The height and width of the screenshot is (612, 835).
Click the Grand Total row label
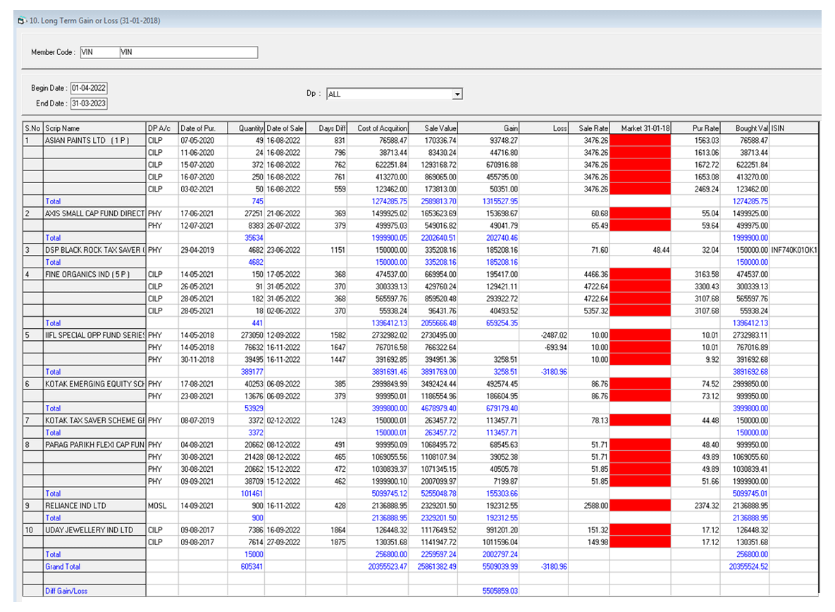63,567
